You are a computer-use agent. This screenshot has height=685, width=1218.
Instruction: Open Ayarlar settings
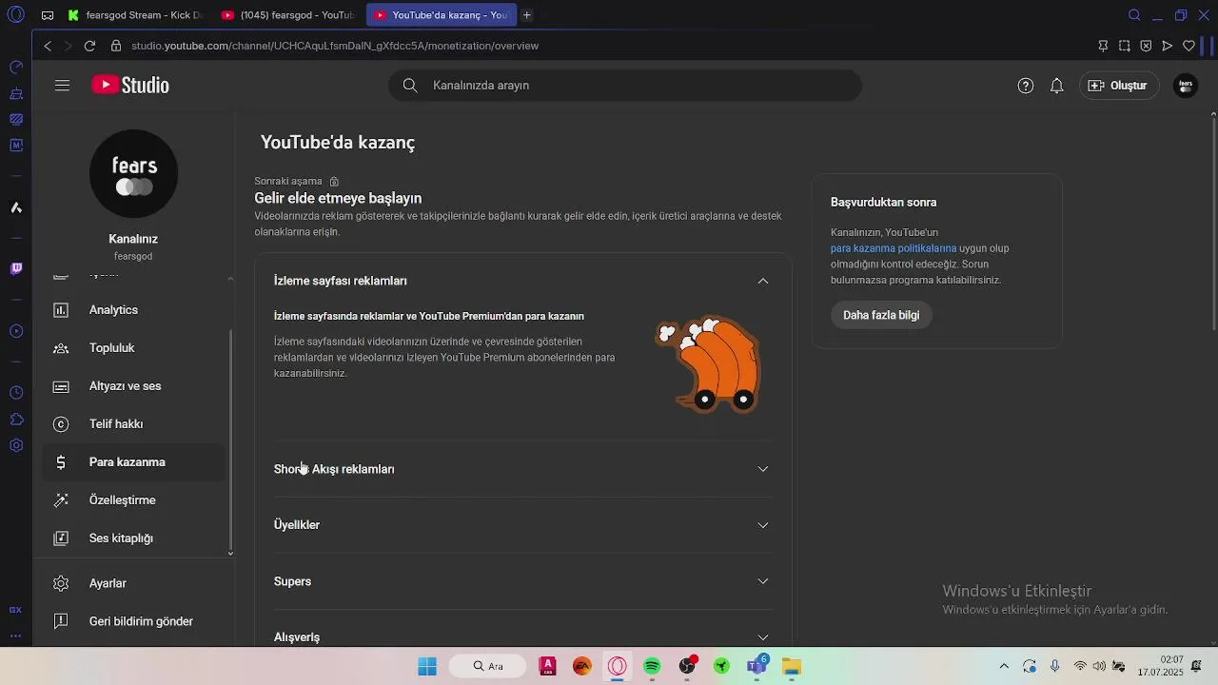tap(134, 583)
